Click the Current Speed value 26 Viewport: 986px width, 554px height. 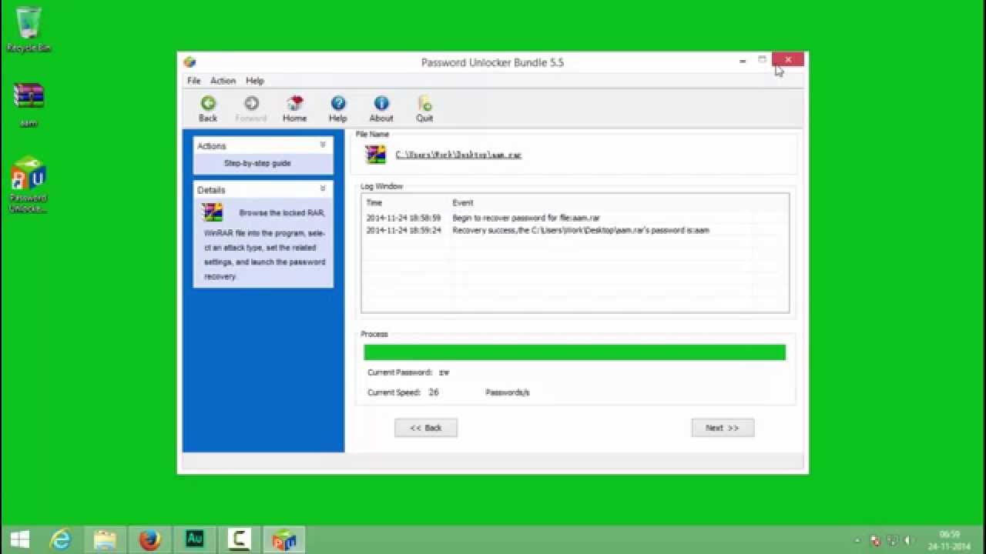coord(434,392)
